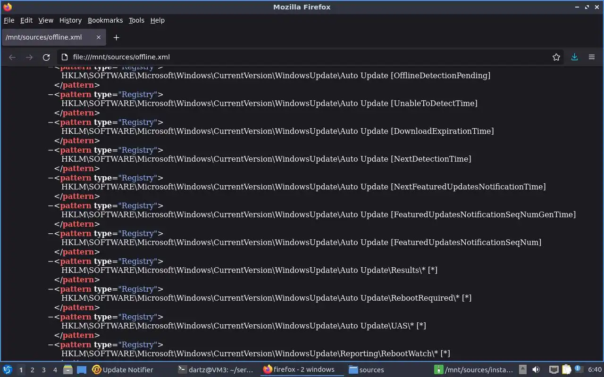Open the Tools menu
Image resolution: width=604 pixels, height=377 pixels.
[136, 20]
